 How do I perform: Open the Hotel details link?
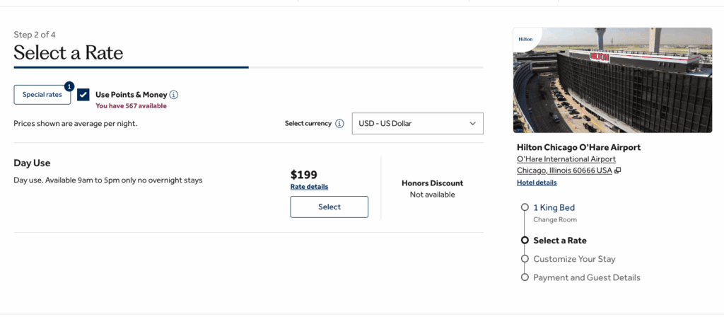(x=537, y=183)
